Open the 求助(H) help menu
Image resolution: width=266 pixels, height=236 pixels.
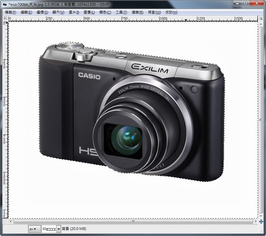click(x=171, y=12)
